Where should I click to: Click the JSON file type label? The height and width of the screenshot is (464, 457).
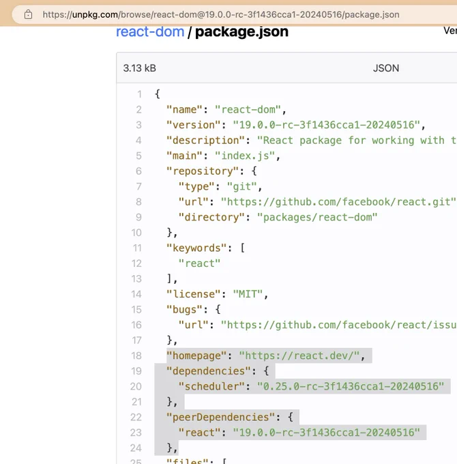(385, 68)
